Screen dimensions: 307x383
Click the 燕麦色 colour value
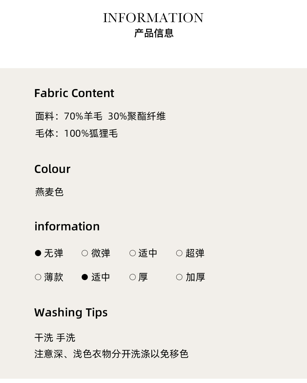coord(49,192)
